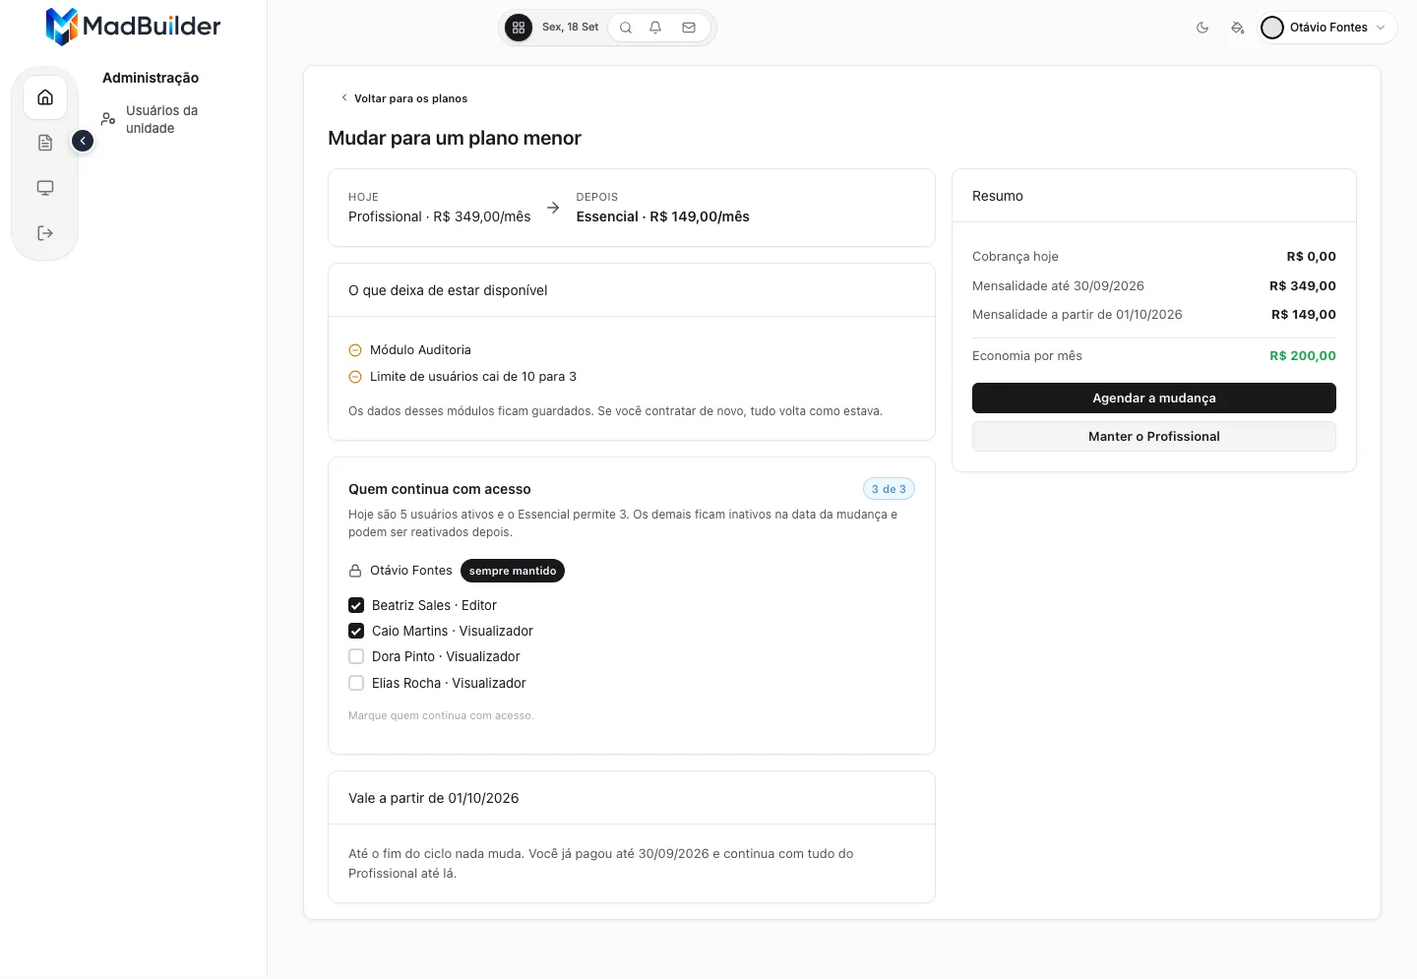The image size is (1417, 979).
Task: Open the monitor icon in sidebar
Action: coord(45,188)
